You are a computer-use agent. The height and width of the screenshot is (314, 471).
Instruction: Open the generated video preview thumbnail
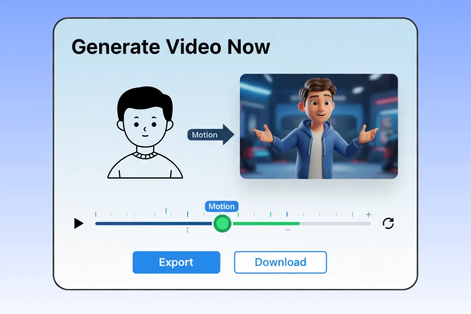(319, 127)
